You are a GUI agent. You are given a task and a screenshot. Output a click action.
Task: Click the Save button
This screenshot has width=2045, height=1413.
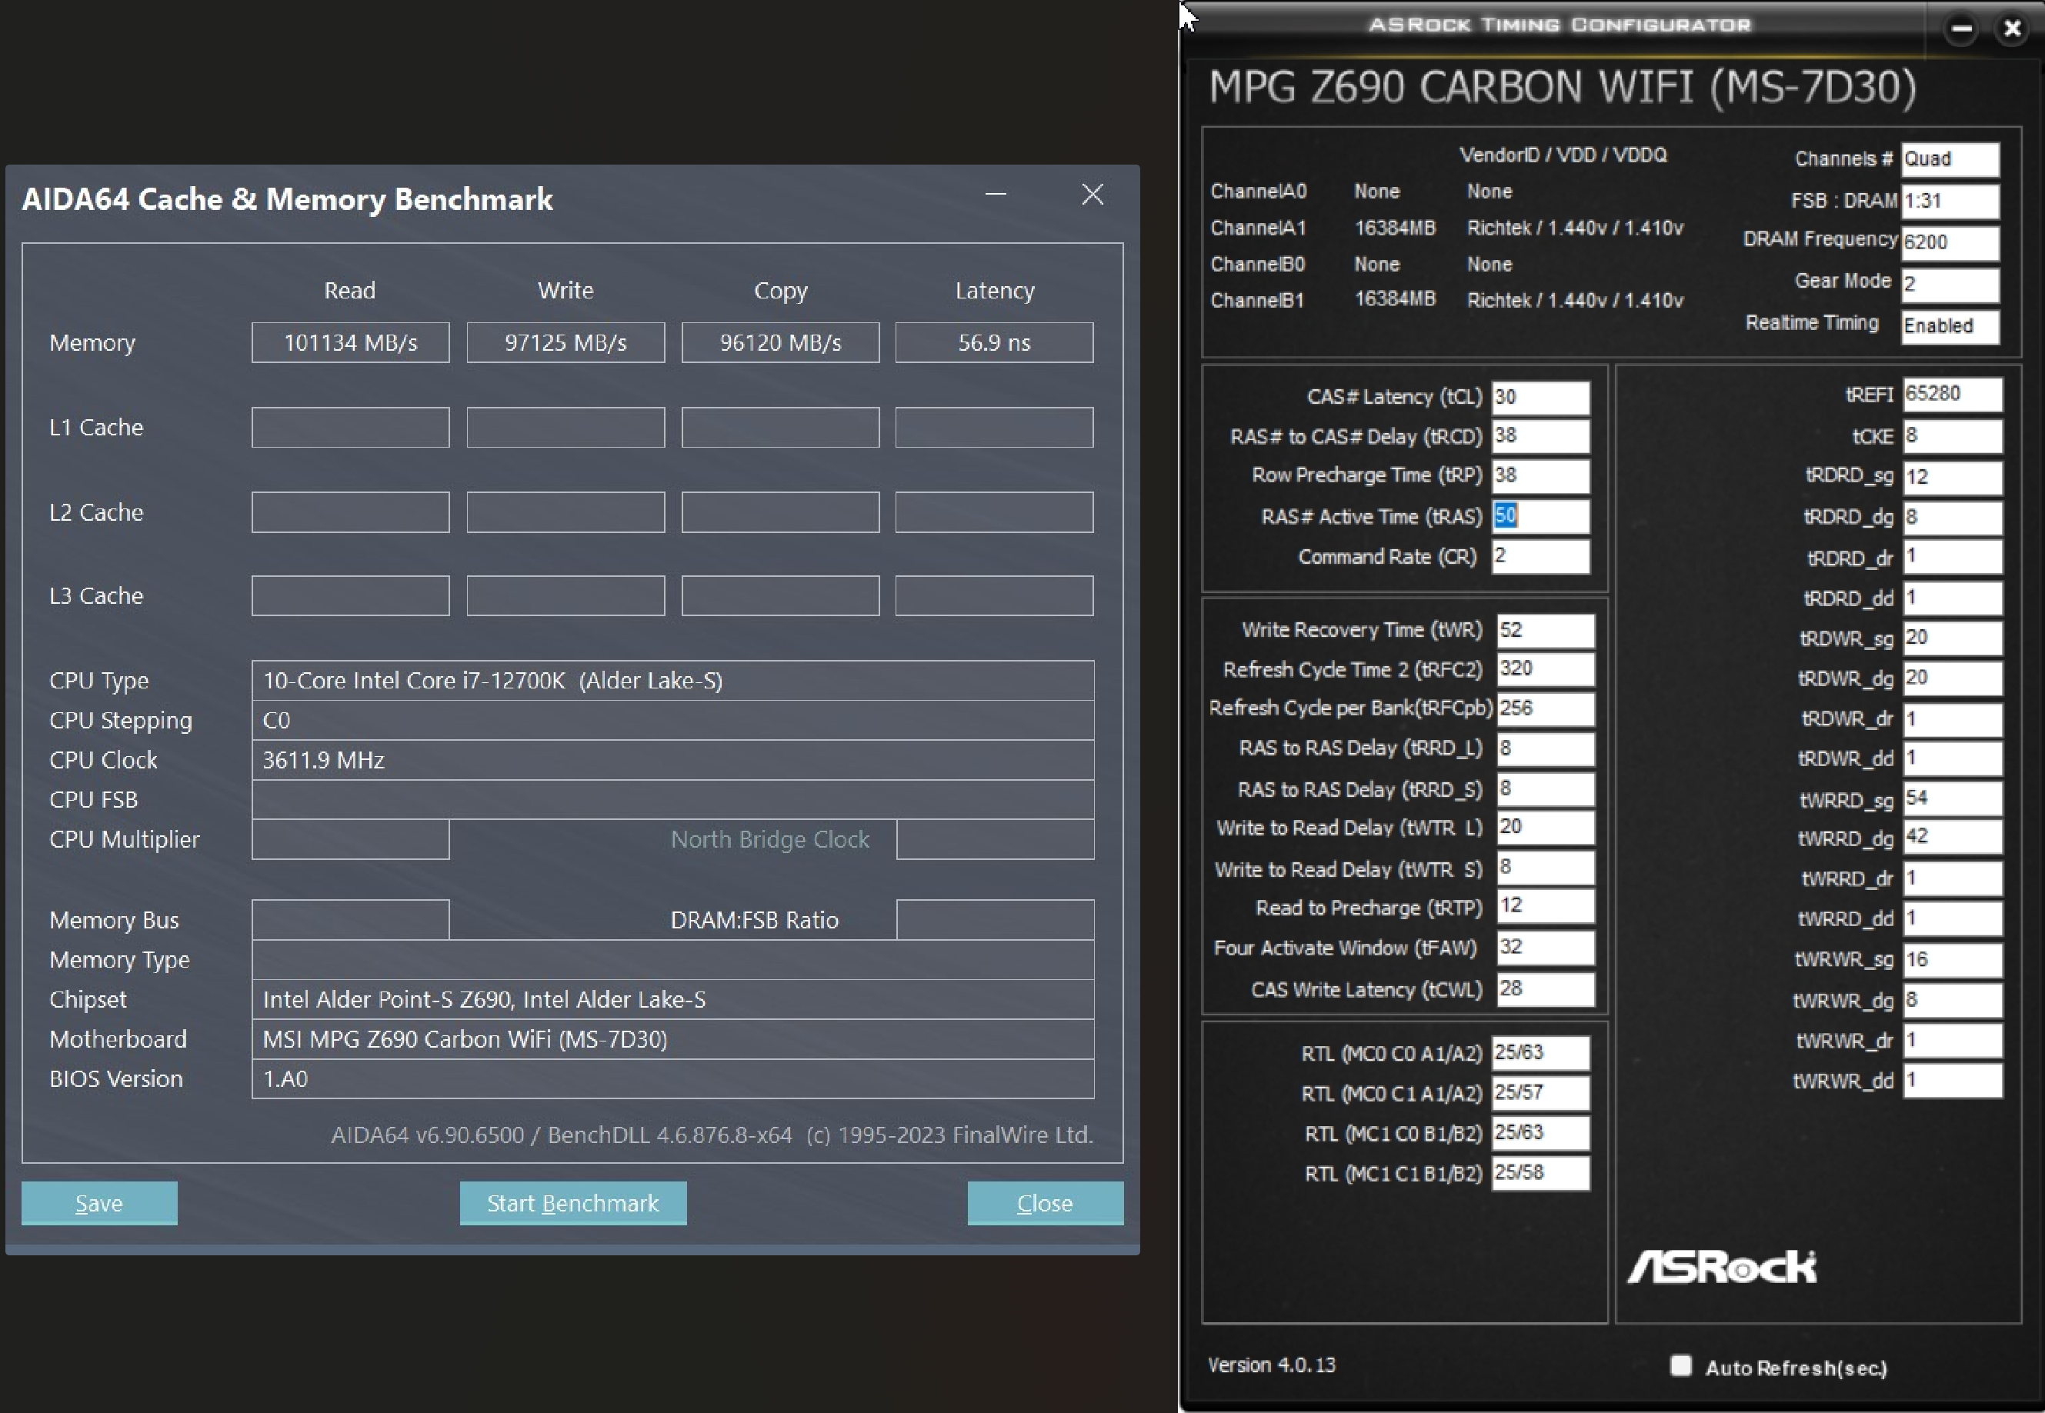point(99,1203)
